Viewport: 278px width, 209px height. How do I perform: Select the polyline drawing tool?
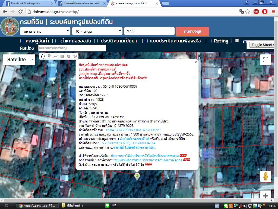pos(56,56)
